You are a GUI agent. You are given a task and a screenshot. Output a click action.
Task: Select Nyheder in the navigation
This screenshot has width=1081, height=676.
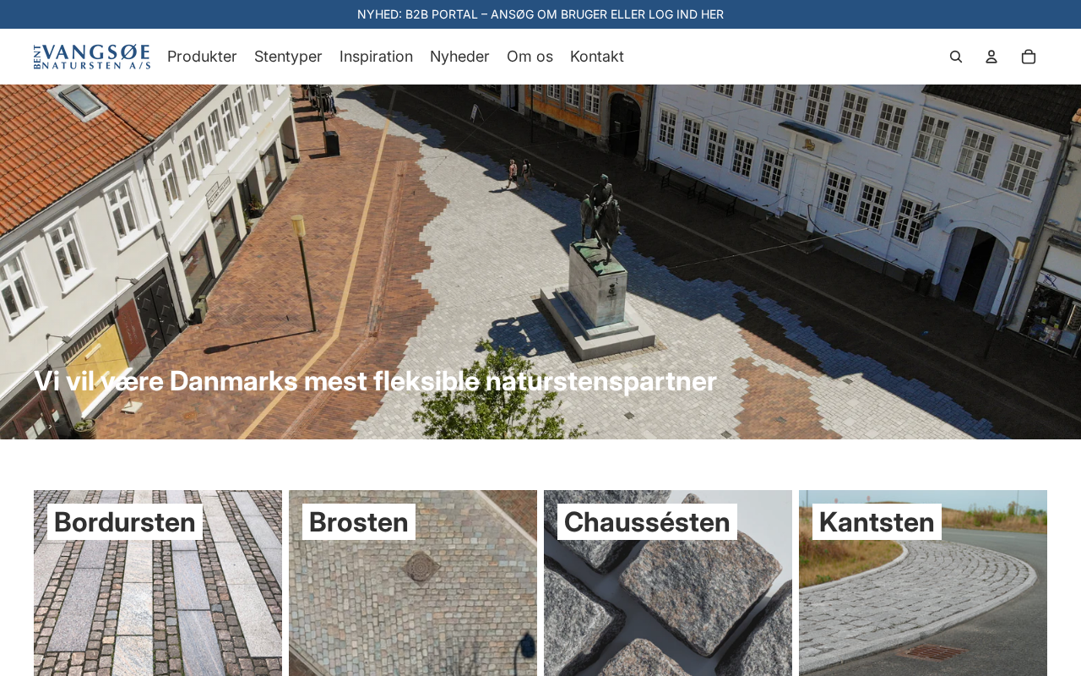pos(459,57)
